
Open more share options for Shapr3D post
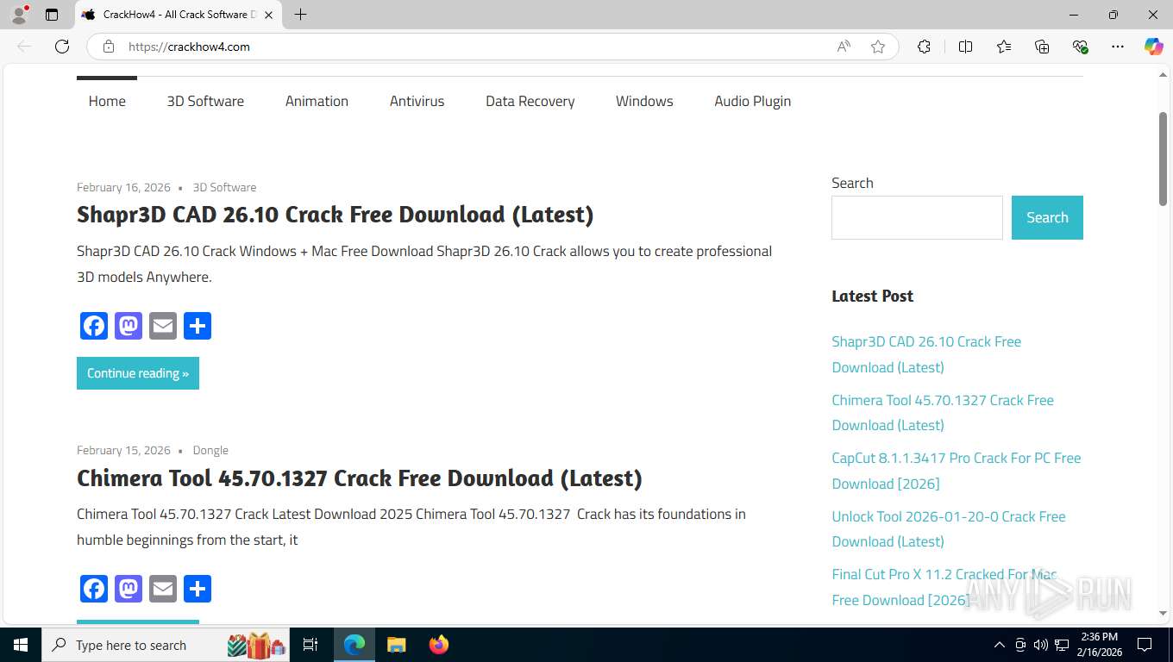pos(198,326)
